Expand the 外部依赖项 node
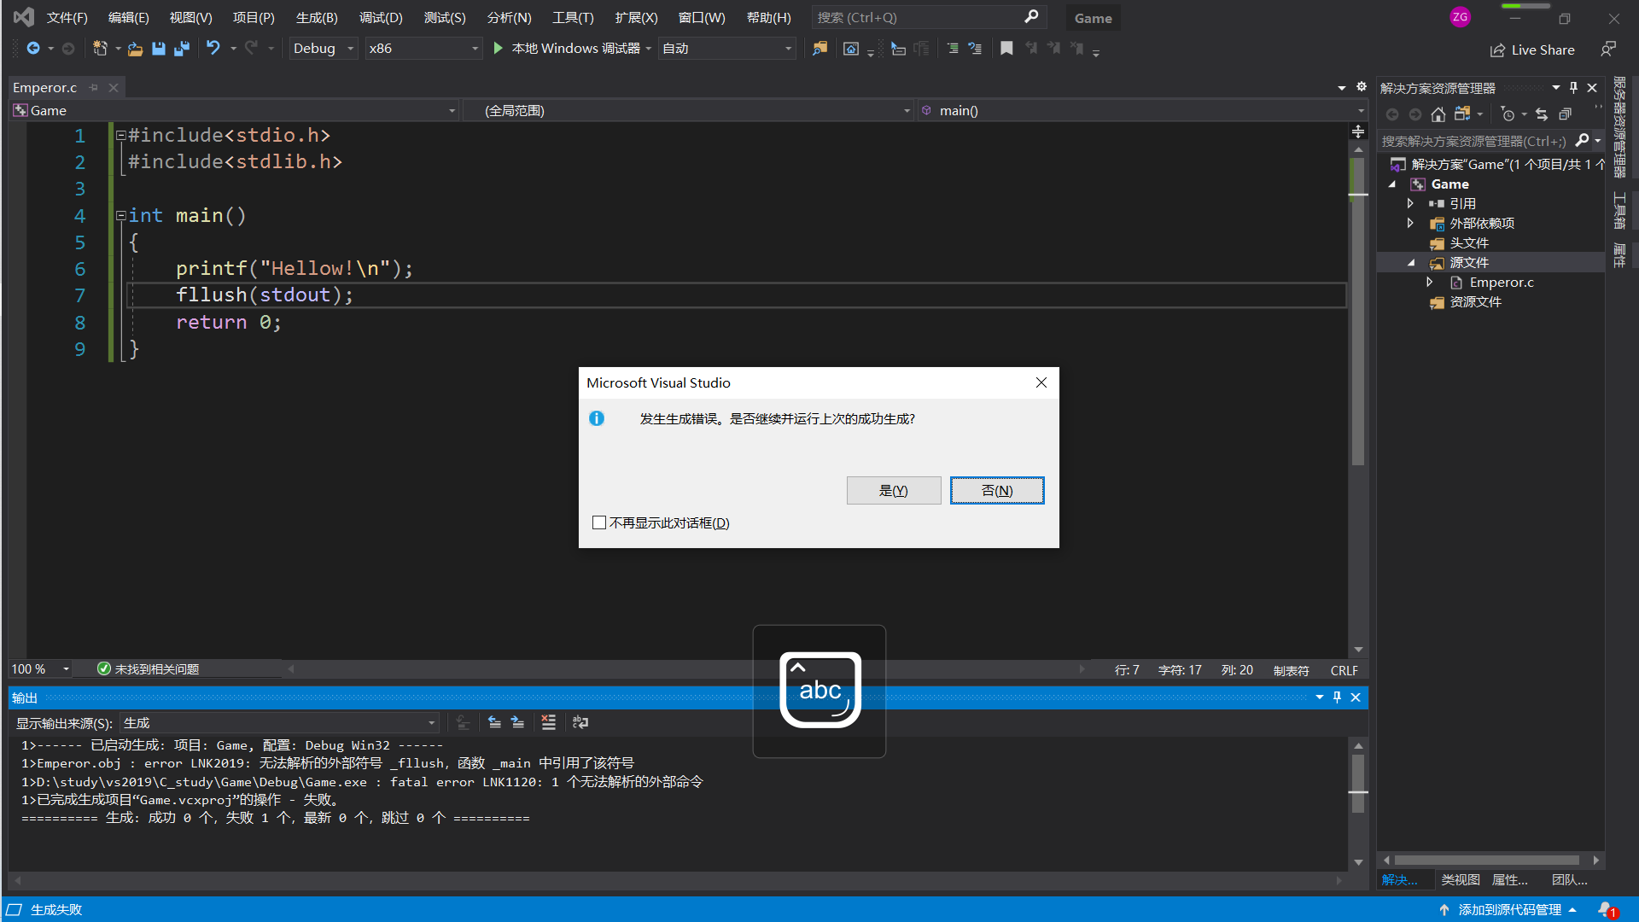 tap(1410, 223)
